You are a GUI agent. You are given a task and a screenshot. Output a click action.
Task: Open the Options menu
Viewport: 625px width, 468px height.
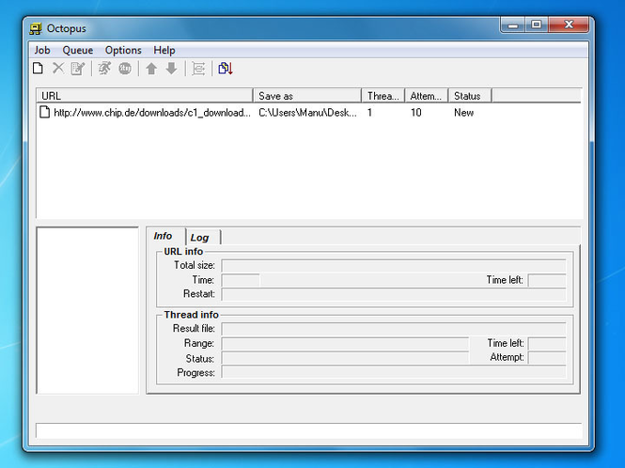click(x=123, y=50)
